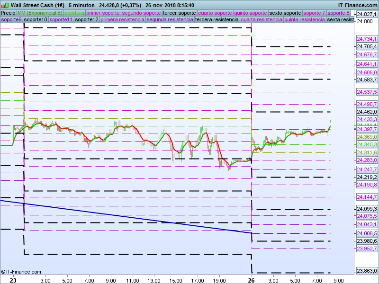Select the 23.863,0 price axis label
This screenshot has height=284, width=379.
[x=366, y=271]
